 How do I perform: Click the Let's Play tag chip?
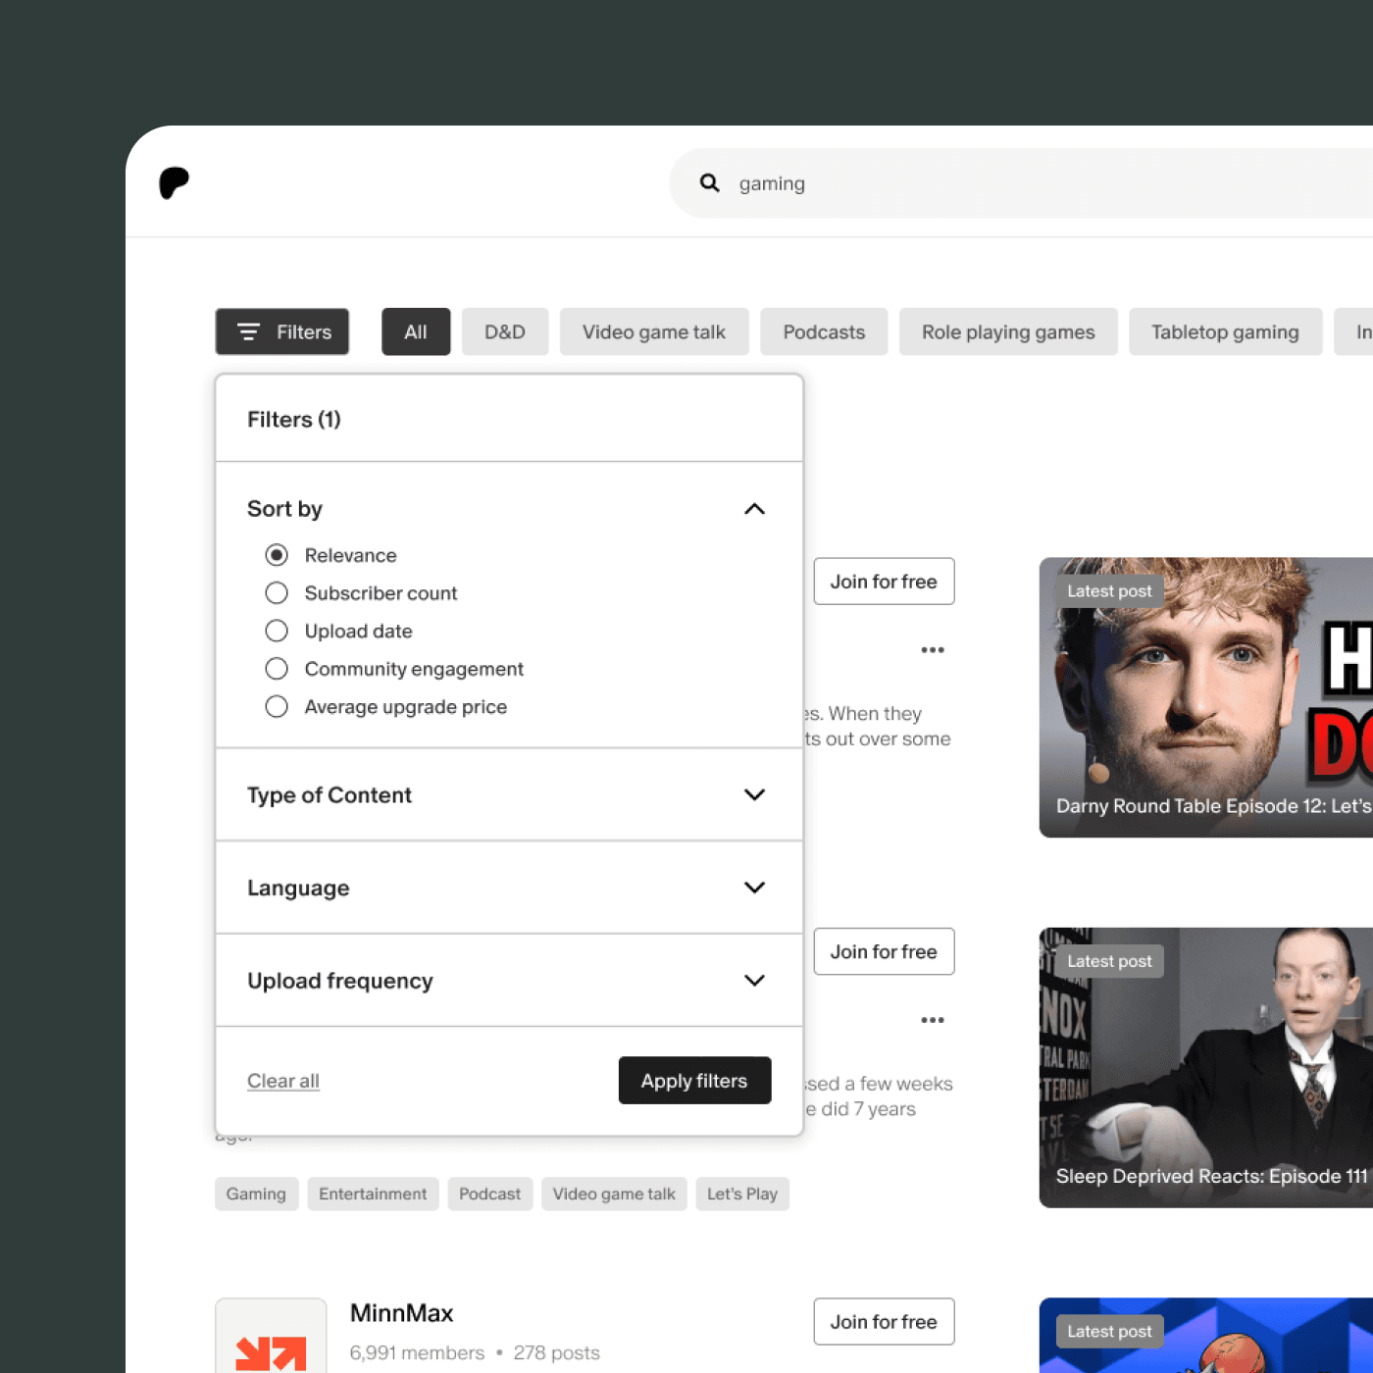pos(742,1194)
